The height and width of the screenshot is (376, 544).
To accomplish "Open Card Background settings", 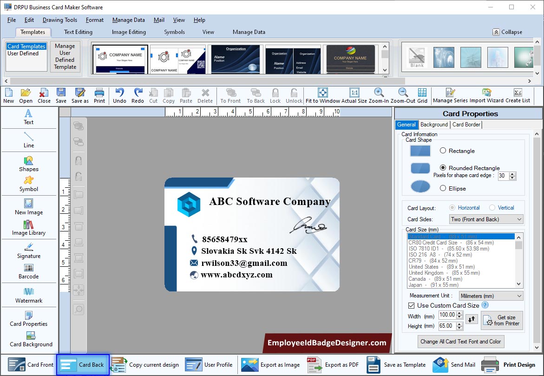I will tap(31, 340).
